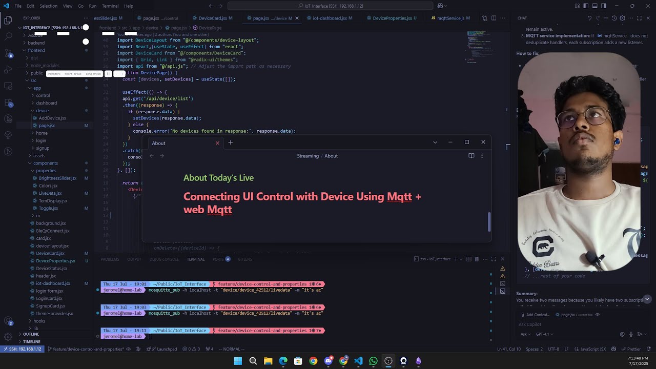Bookmark icon in the About window
Viewport: 656px width, 369px height.
471,156
